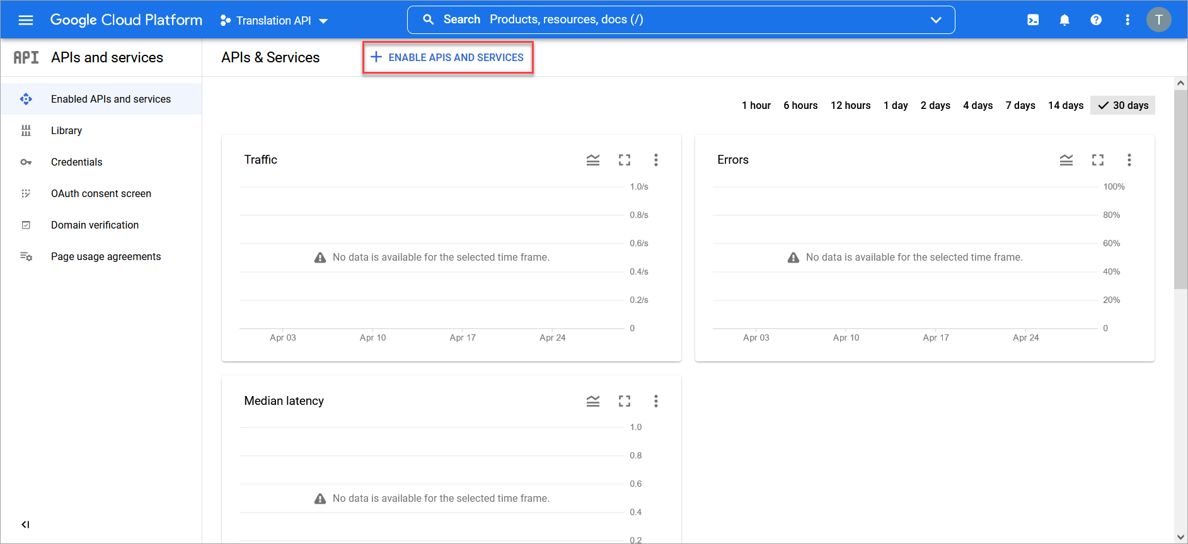The height and width of the screenshot is (544, 1188).
Task: Click the Translation API project icon
Action: click(x=225, y=21)
